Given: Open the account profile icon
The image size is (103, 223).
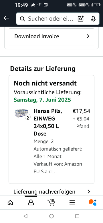Looking at the screenshot, I should 31,202.
